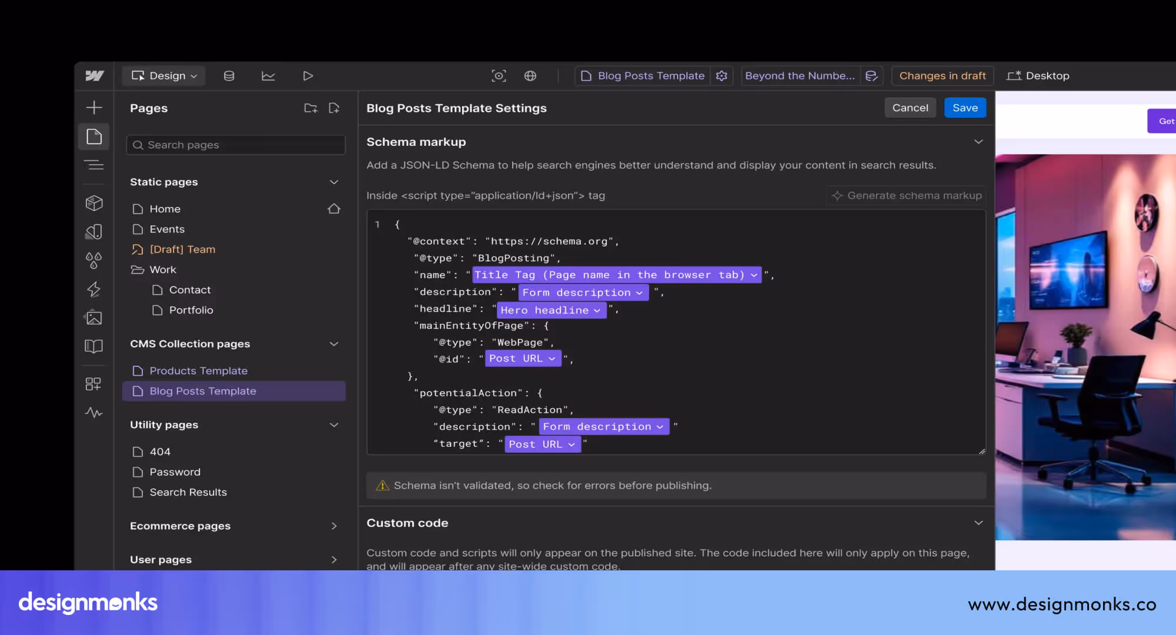The image size is (1176, 635).
Task: Click the Save button
Action: (x=964, y=108)
